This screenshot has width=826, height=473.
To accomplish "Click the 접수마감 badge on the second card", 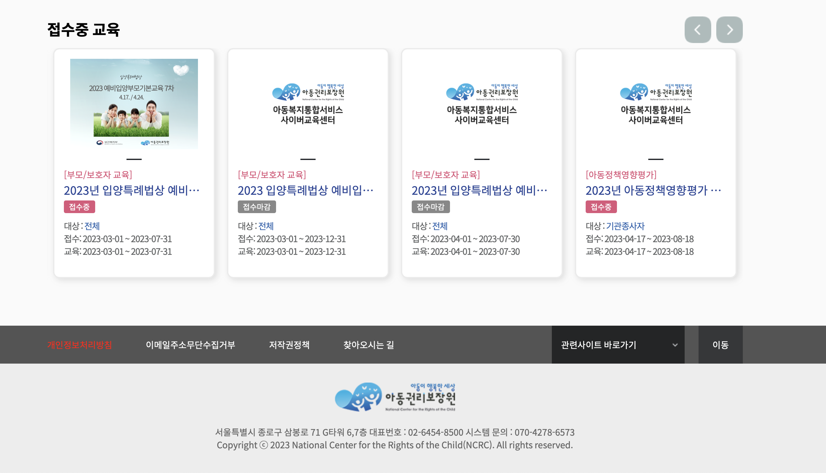I will [256, 207].
